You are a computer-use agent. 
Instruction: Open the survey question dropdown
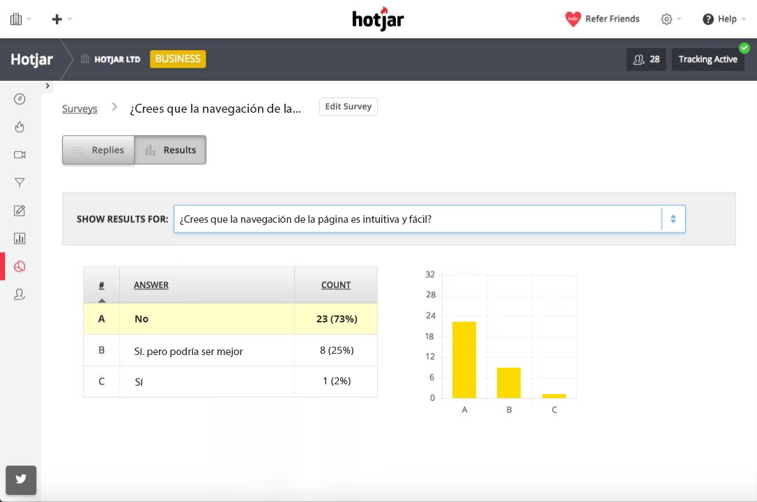673,219
